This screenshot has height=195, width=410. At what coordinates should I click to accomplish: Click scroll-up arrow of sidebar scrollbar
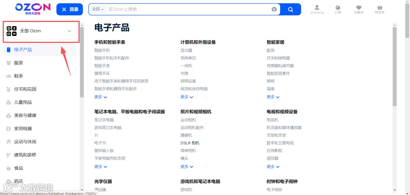[x=82, y=25]
